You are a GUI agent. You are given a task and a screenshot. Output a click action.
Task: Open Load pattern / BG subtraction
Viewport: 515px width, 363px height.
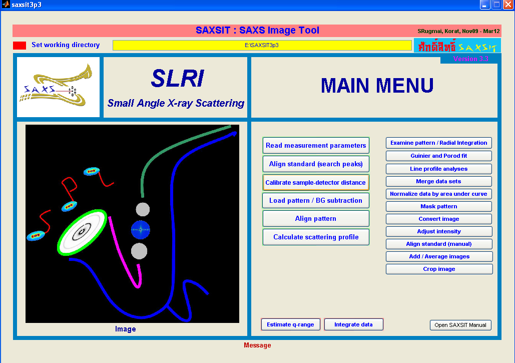316,200
